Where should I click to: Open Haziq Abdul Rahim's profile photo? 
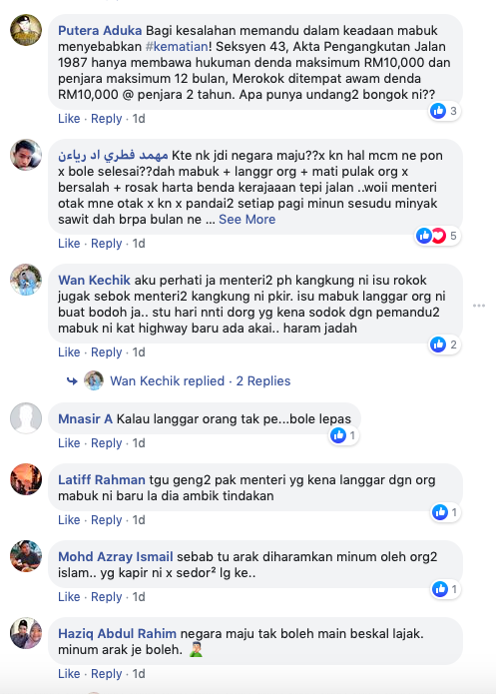pos(26,633)
